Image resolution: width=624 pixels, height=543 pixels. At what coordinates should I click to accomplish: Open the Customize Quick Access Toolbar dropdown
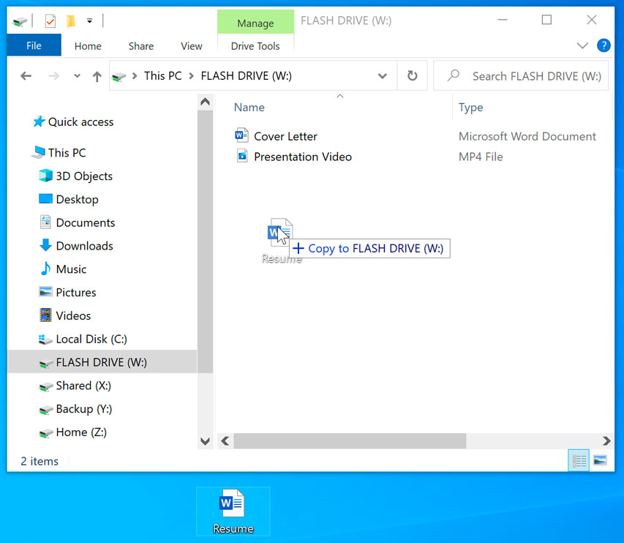pyautogui.click(x=89, y=20)
